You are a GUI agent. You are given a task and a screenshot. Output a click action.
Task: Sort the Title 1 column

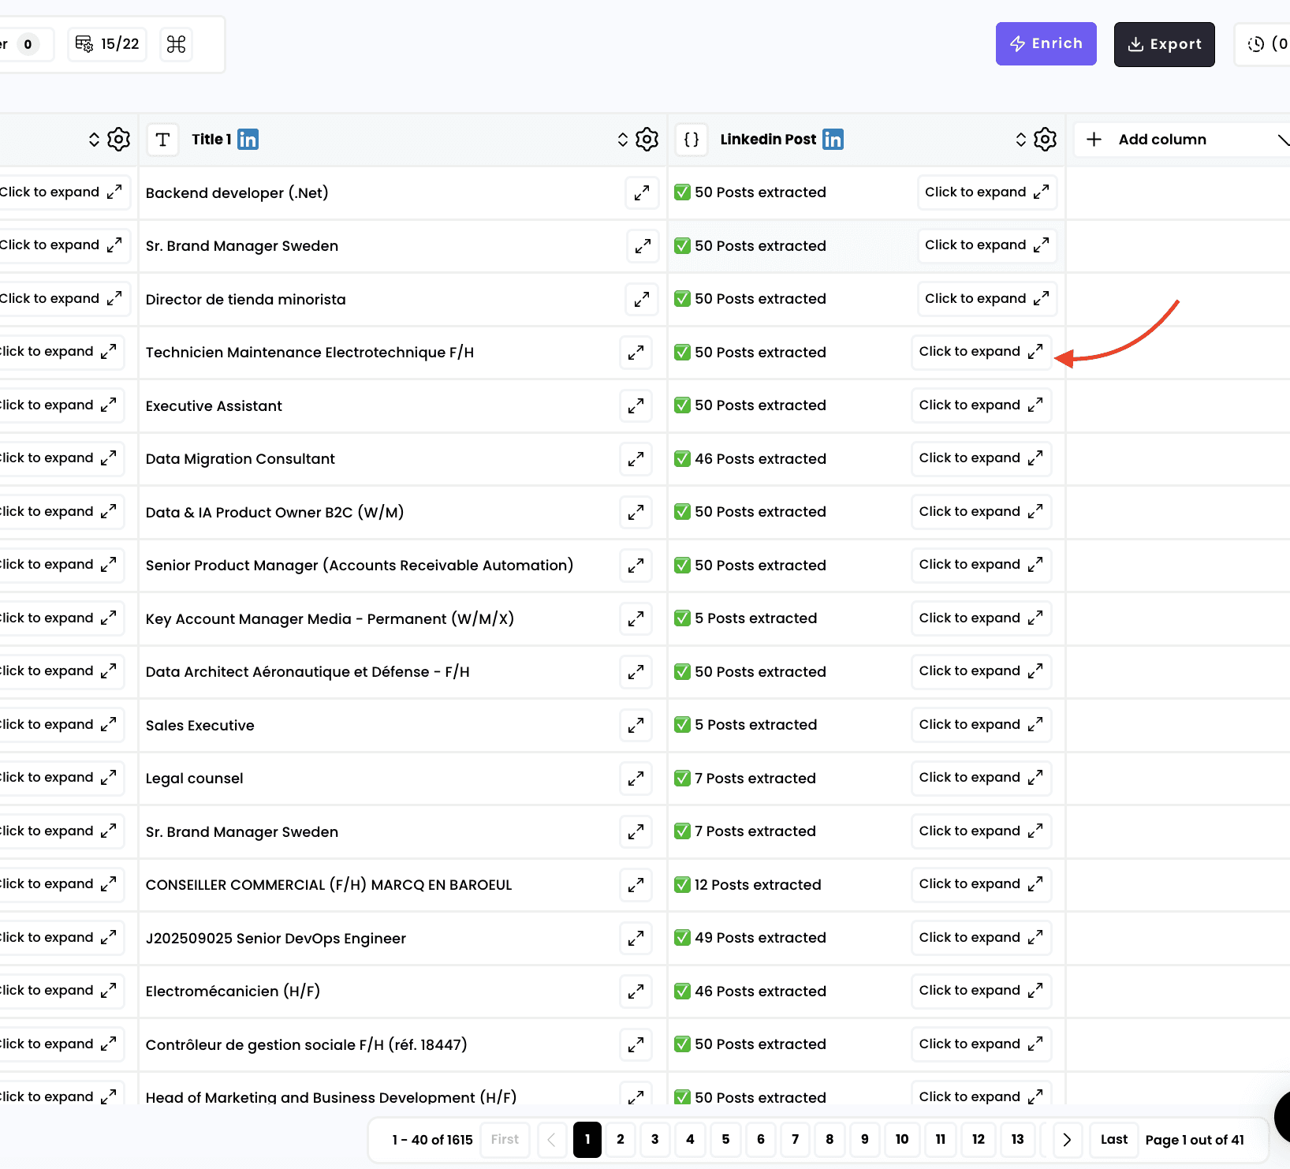click(x=623, y=140)
